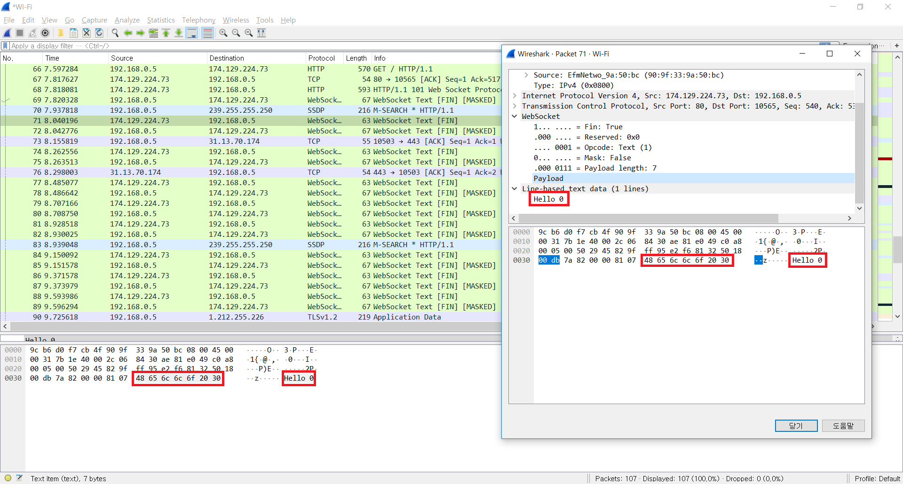Screen dimensions: 903x484
Task: Zoom in main window text
Action: click(223, 33)
